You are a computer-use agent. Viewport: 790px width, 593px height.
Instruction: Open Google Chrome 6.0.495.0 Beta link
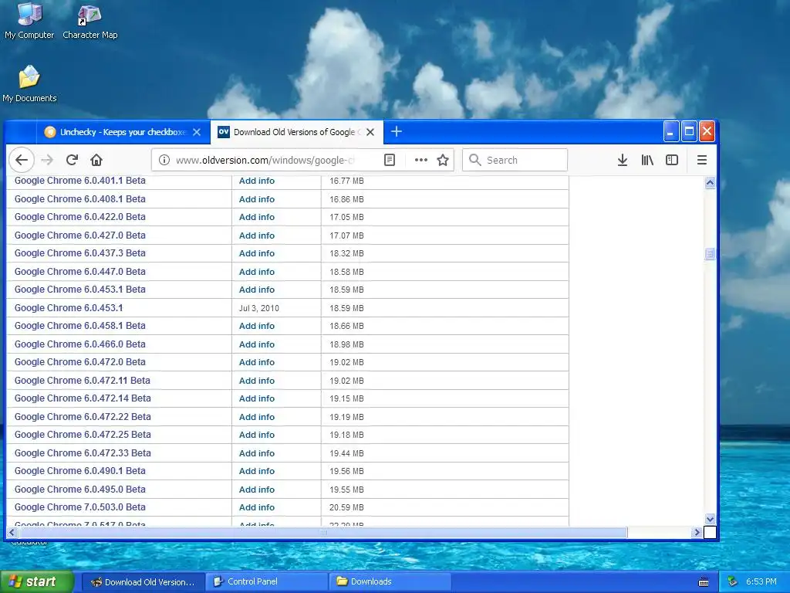click(79, 489)
